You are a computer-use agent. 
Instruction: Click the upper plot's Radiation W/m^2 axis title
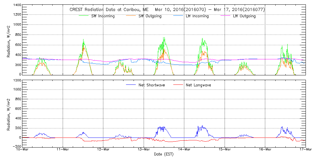point(9,40)
